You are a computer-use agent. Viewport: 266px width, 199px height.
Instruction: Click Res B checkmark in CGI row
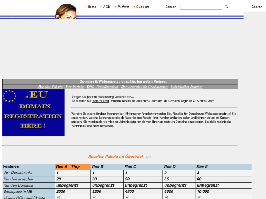95,197
